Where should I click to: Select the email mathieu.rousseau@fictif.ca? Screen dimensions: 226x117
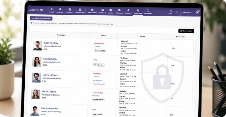click(x=51, y=112)
